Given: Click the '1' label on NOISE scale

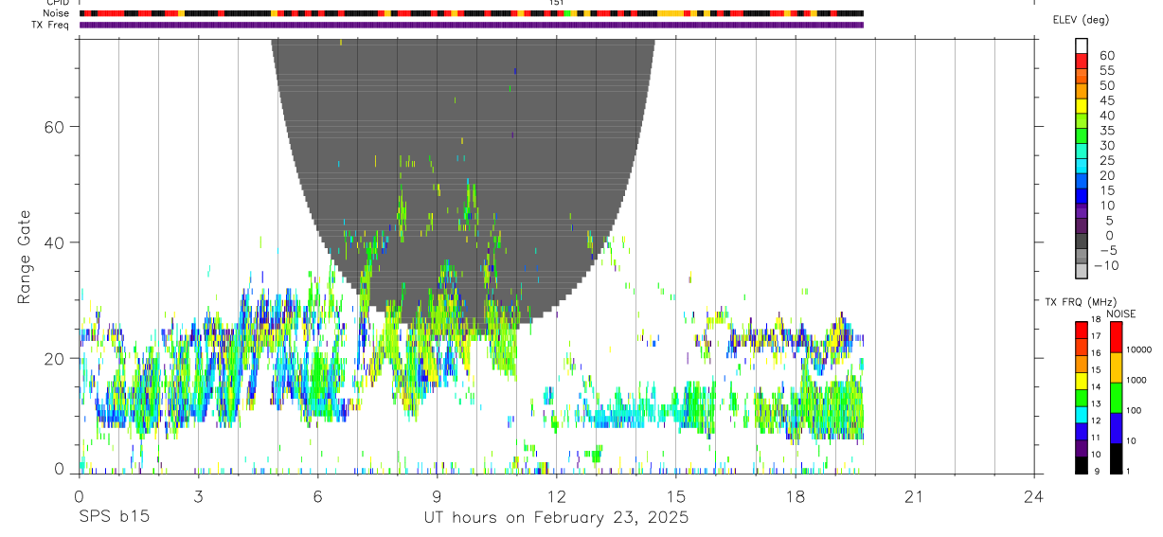Looking at the screenshot, I should click(1128, 471).
